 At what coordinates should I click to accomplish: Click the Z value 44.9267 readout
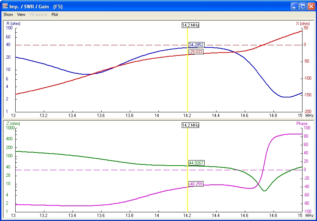click(196, 163)
